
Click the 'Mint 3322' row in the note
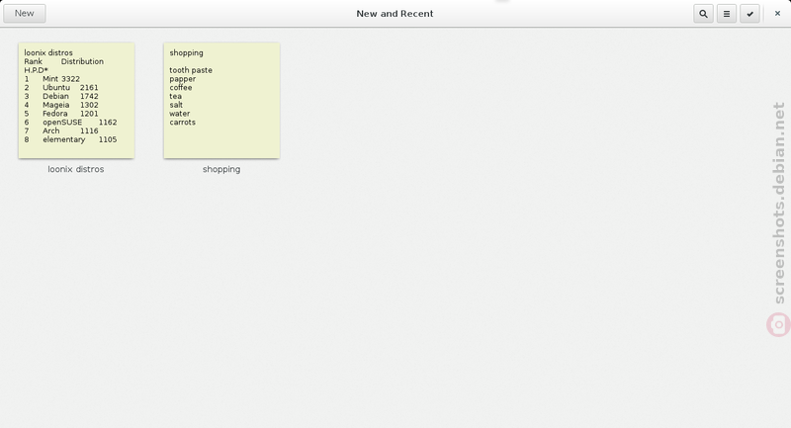[x=52, y=79]
